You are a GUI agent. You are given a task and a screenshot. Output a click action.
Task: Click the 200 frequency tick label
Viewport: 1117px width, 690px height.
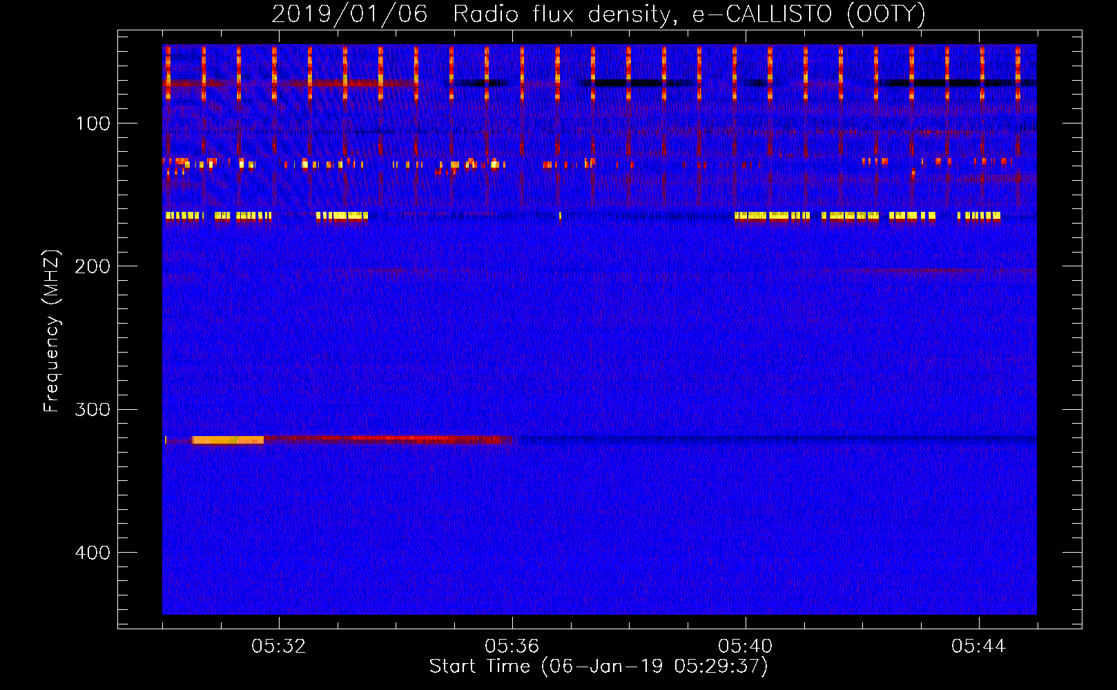92,266
